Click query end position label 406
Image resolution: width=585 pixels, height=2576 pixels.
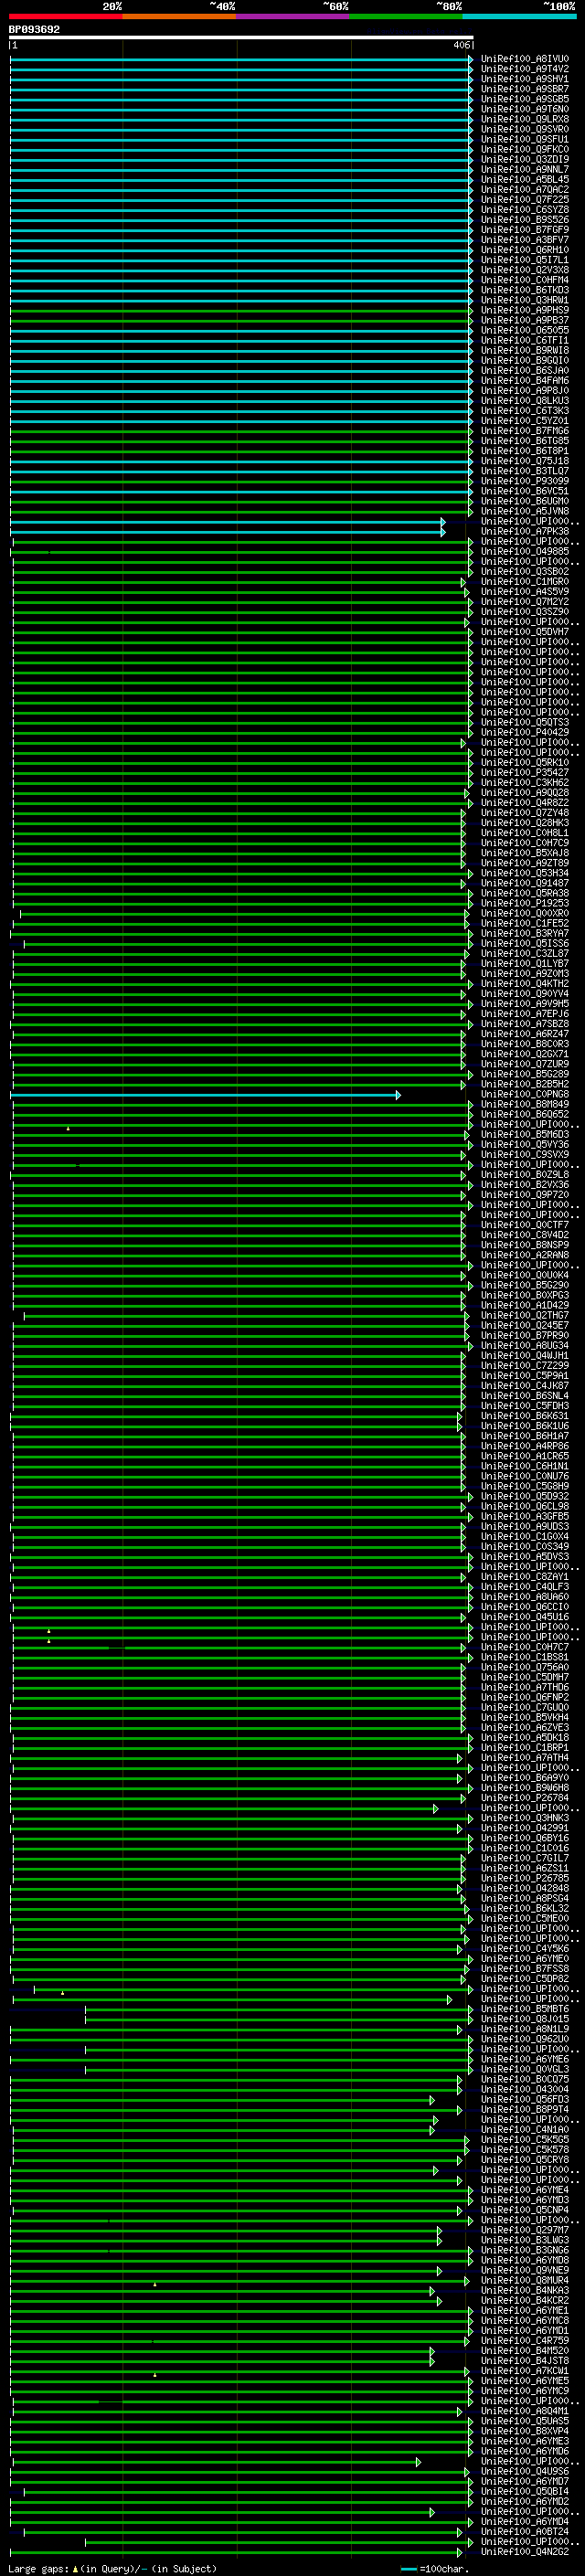[x=461, y=45]
